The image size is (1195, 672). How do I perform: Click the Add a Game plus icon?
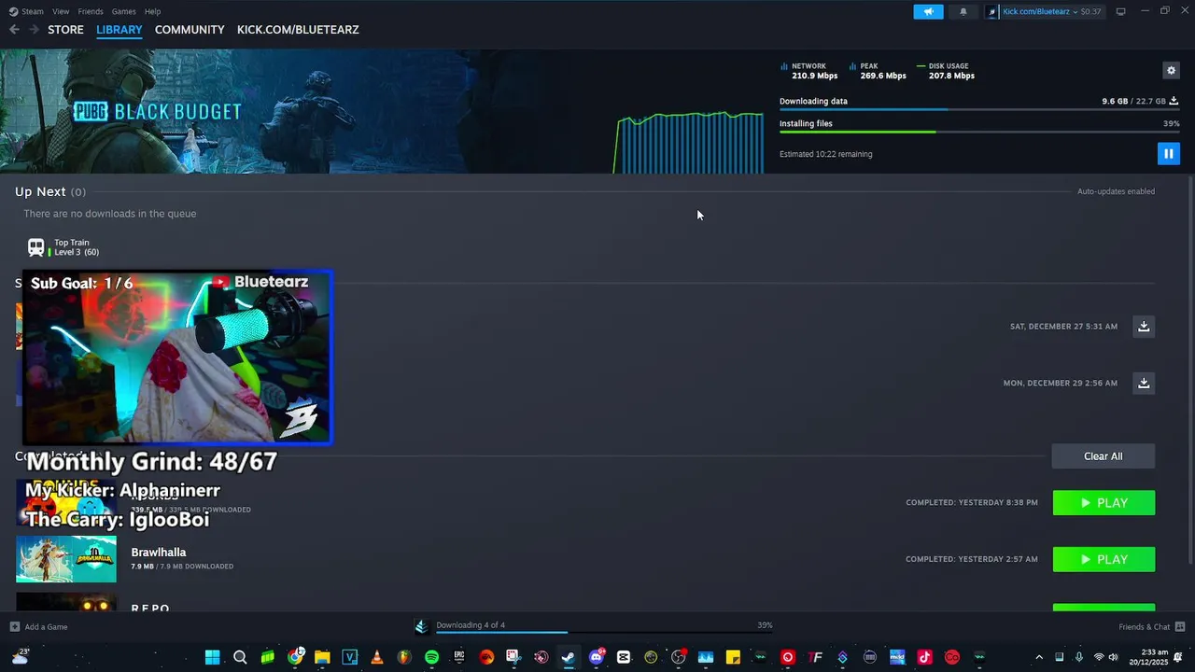(14, 626)
